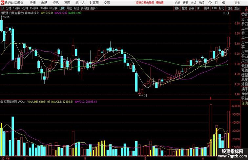
Task: Click the month 4 marker on time axis
Action: pyautogui.click(x=85, y=158)
